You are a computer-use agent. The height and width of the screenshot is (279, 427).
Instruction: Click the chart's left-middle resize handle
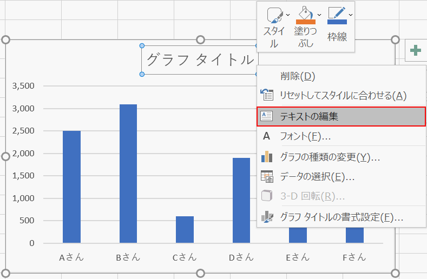6,156
